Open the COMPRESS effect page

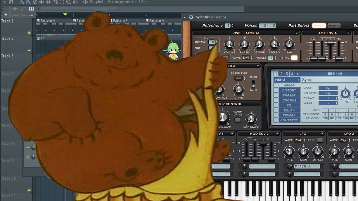pyautogui.click(x=289, y=120)
